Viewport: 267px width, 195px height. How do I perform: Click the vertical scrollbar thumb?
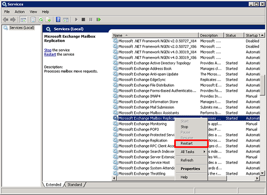tap(263, 85)
